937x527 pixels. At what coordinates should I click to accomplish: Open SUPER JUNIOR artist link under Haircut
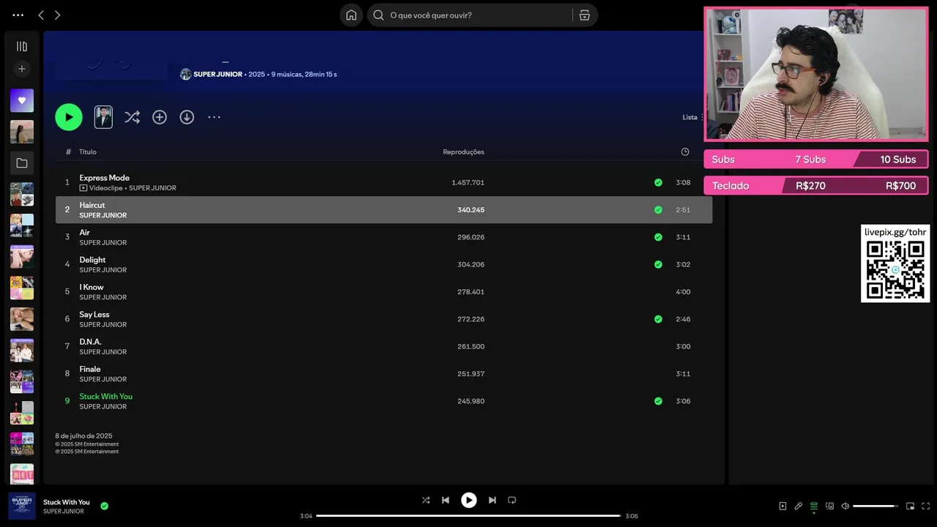(x=103, y=215)
